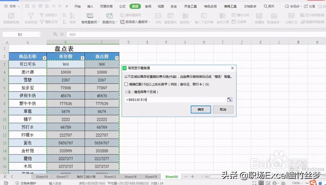Click the range picker icon in the dialog
This screenshot has width=326, height=185.
pos(230,100)
